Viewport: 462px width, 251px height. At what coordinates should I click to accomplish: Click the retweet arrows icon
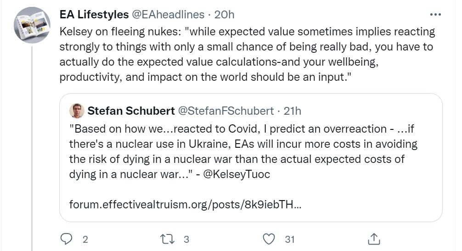coord(170,239)
